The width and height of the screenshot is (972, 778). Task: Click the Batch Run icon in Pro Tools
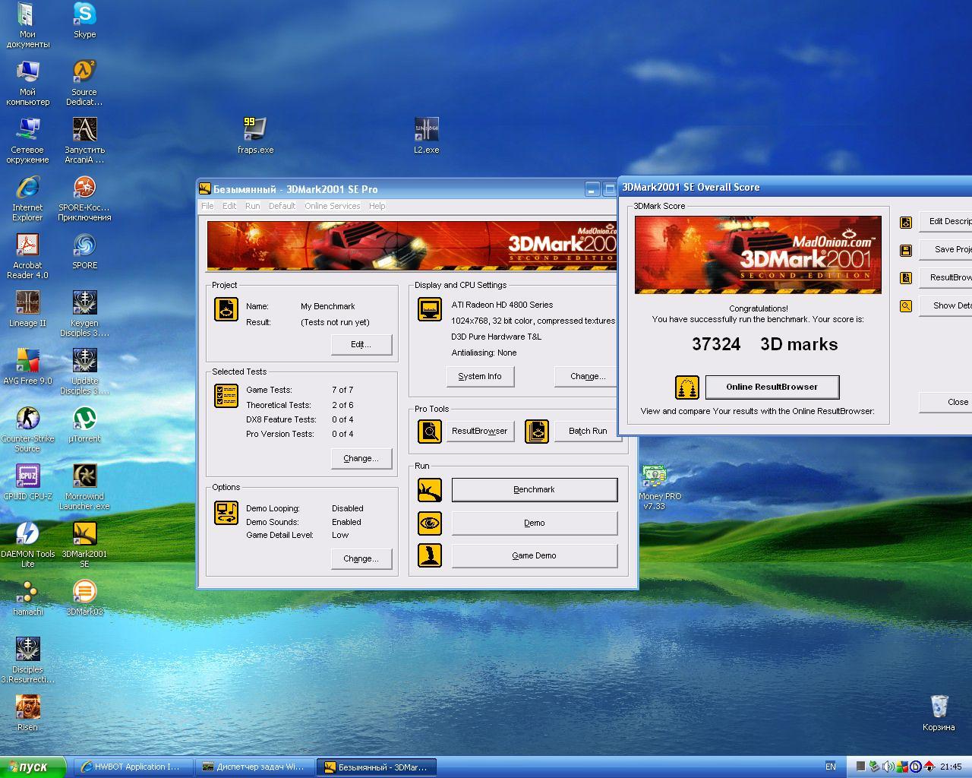point(537,431)
